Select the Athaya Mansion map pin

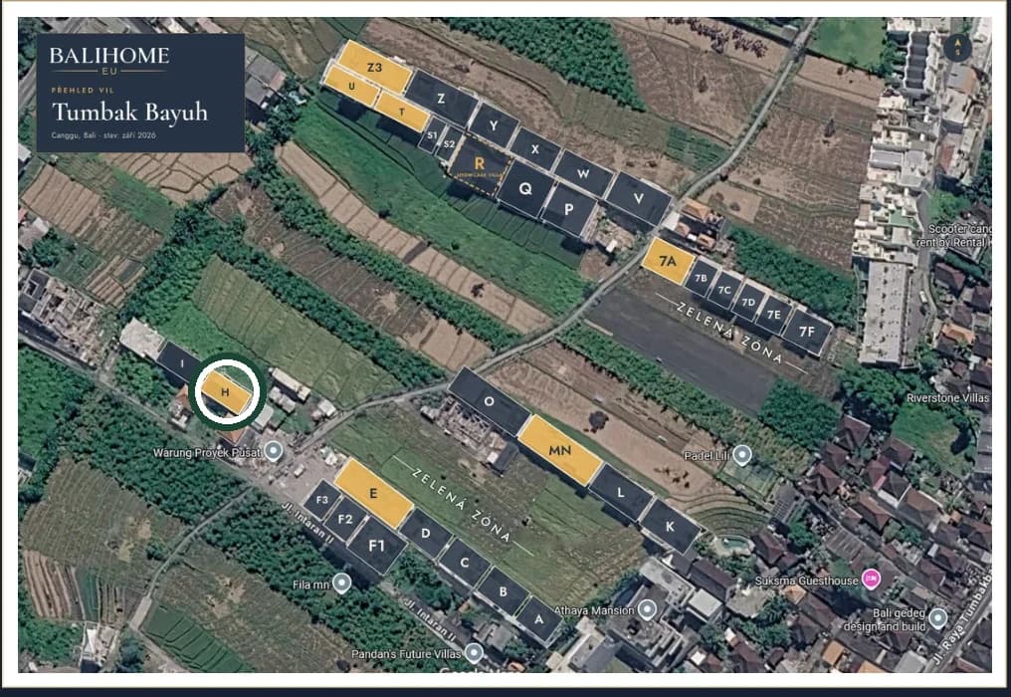click(x=647, y=609)
